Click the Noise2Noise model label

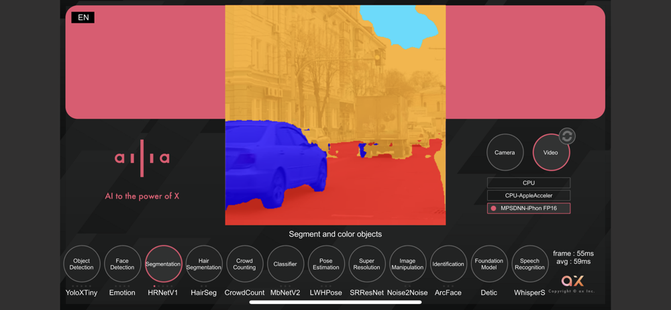407,293
